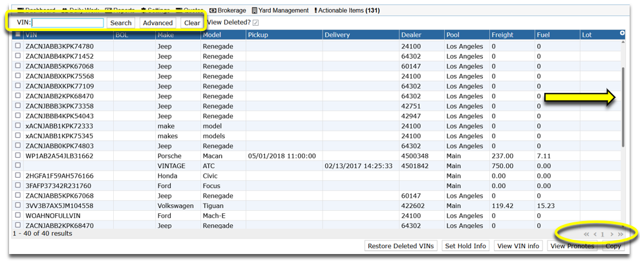Click the View VIN info button
Image resolution: width=640 pixels, height=265 pixels.
pyautogui.click(x=518, y=246)
